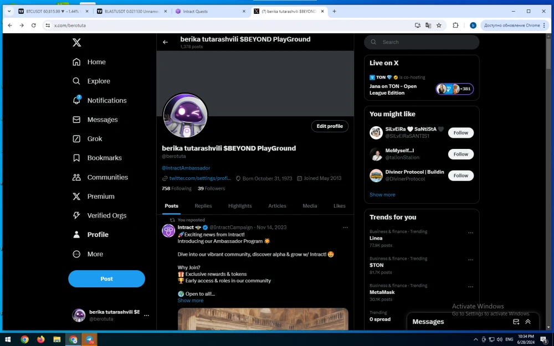This screenshot has width=554, height=346.
Task: Select the Posts tab
Action: tap(171, 206)
